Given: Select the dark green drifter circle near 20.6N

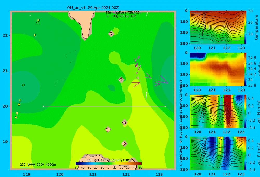Looking at the screenshot, I should coord(23,85).
